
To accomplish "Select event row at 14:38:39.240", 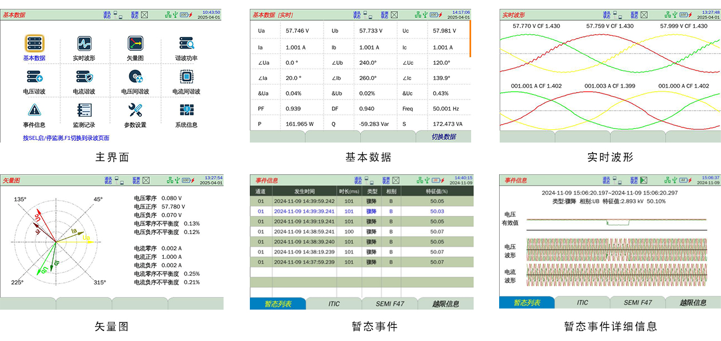I will pos(362,241).
